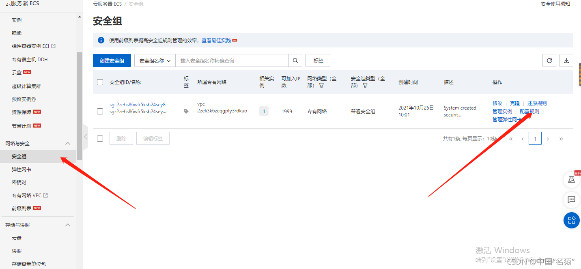581x269 pixels.
Task: Click the search magnifier icon
Action: click(x=295, y=60)
